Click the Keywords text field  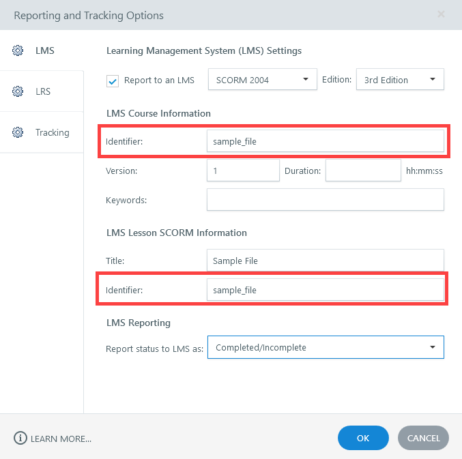point(325,200)
